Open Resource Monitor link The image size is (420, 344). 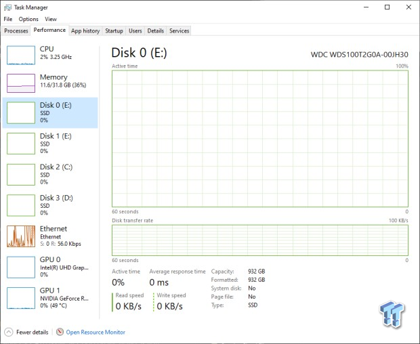(96, 332)
